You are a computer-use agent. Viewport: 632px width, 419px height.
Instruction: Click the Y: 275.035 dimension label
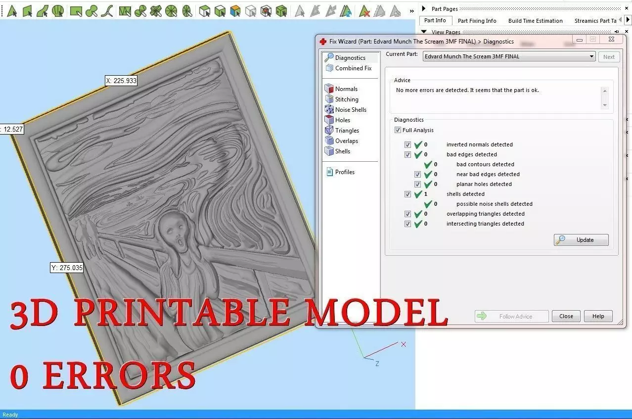(67, 268)
